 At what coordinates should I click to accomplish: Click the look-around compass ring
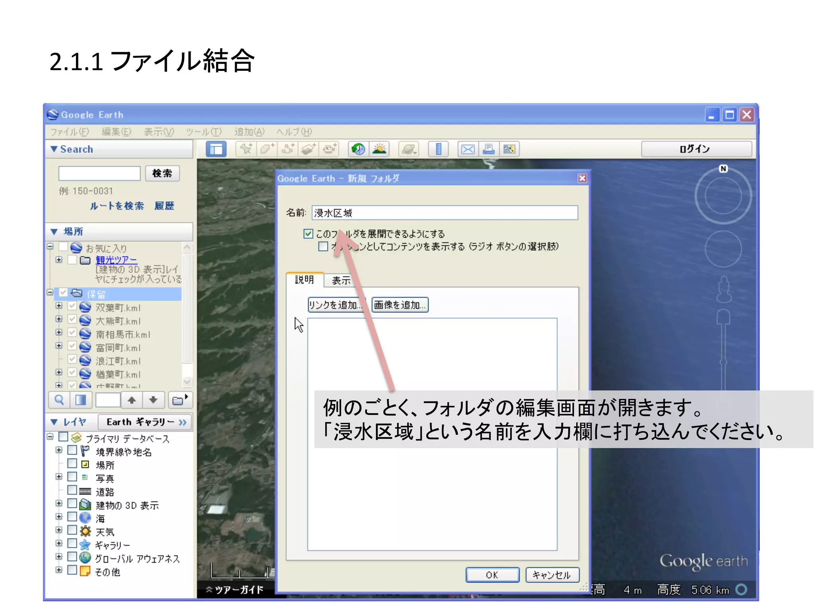click(x=723, y=195)
